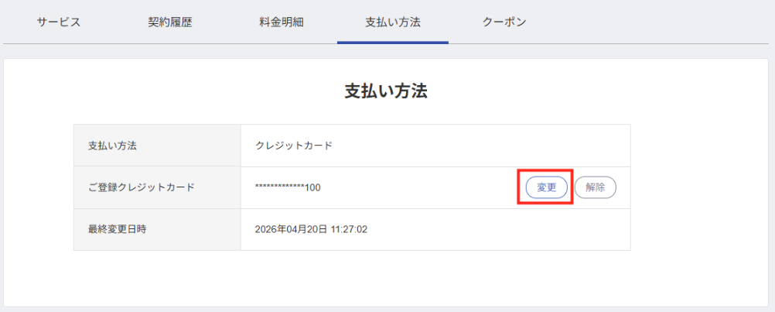Viewport: 775px width, 312px height.
Task: Select the active 支払い方法 tab
Action: (392, 22)
